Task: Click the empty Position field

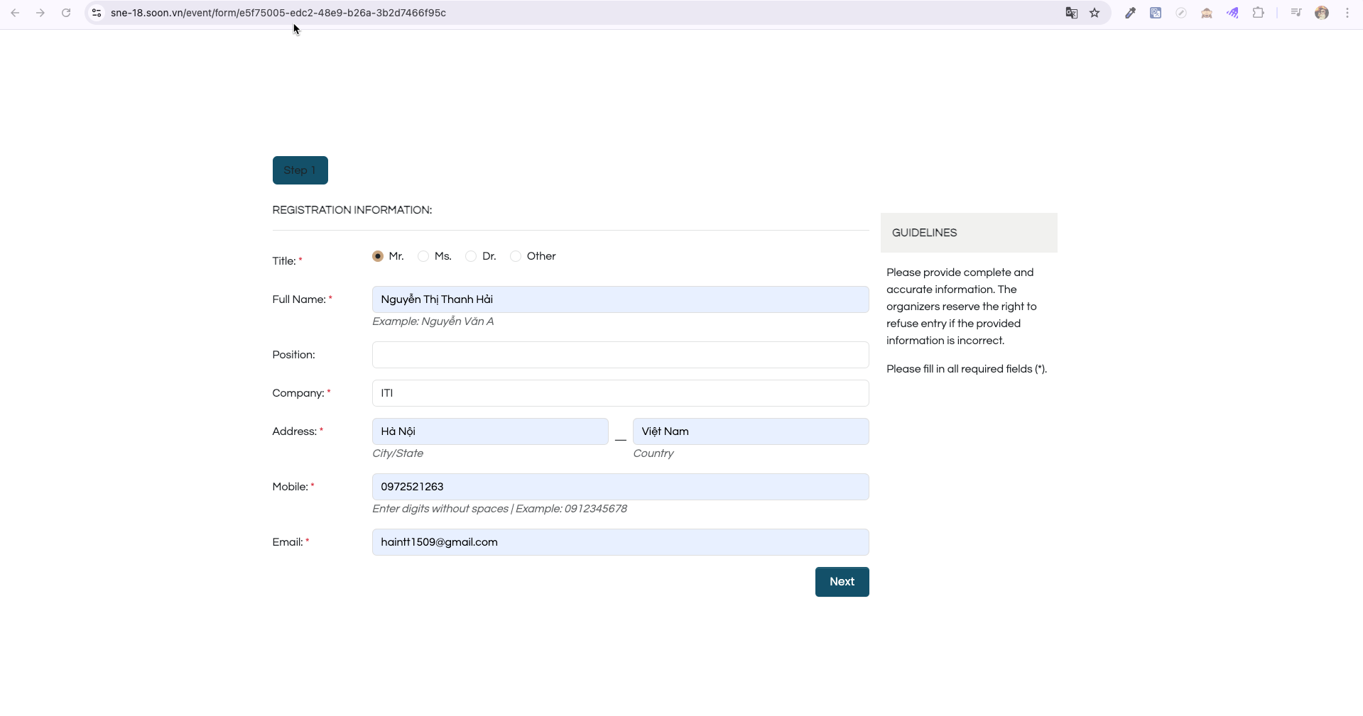Action: (621, 355)
